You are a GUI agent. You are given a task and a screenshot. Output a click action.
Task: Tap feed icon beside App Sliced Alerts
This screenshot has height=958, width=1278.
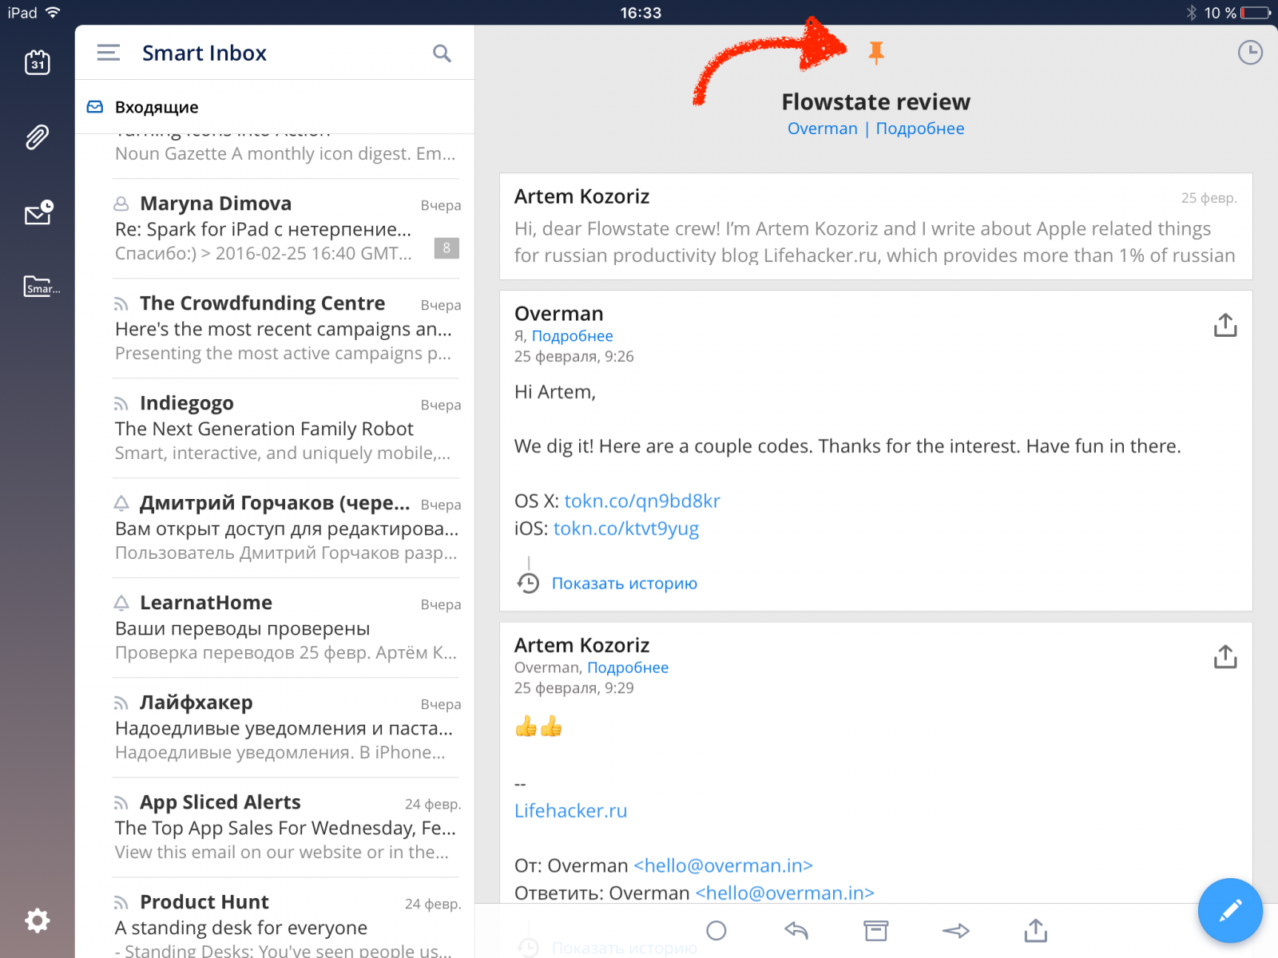[x=121, y=803]
